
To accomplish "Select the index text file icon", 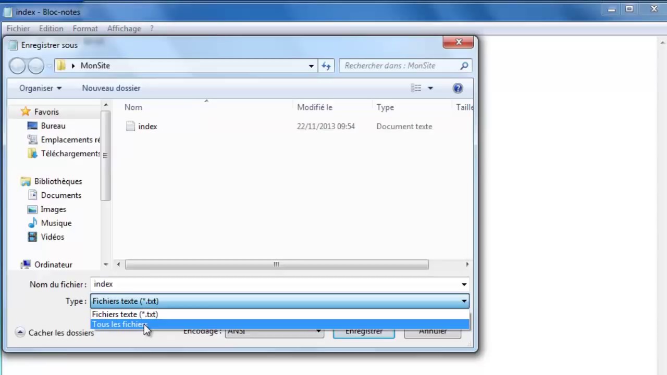I will click(131, 127).
